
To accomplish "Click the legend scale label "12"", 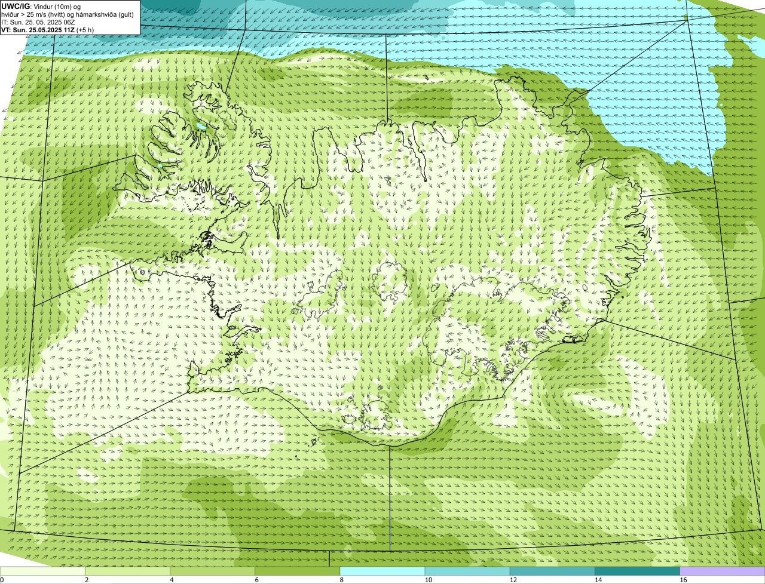I will (x=513, y=580).
